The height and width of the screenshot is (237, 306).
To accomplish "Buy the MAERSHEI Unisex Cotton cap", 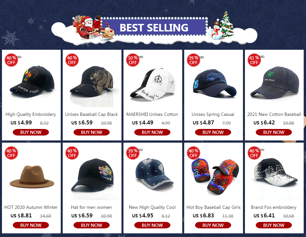I will (x=152, y=132).
